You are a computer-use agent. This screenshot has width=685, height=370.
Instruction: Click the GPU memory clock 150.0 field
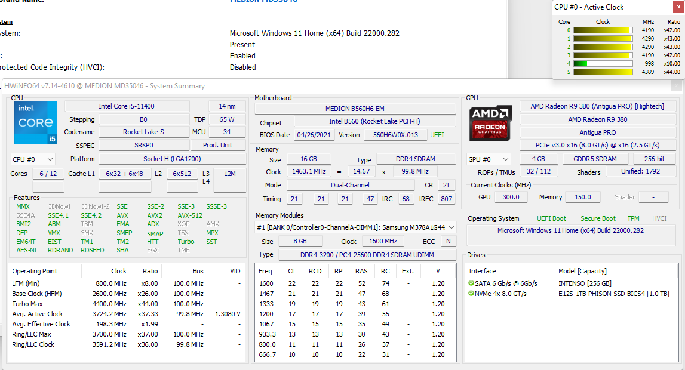(x=582, y=197)
